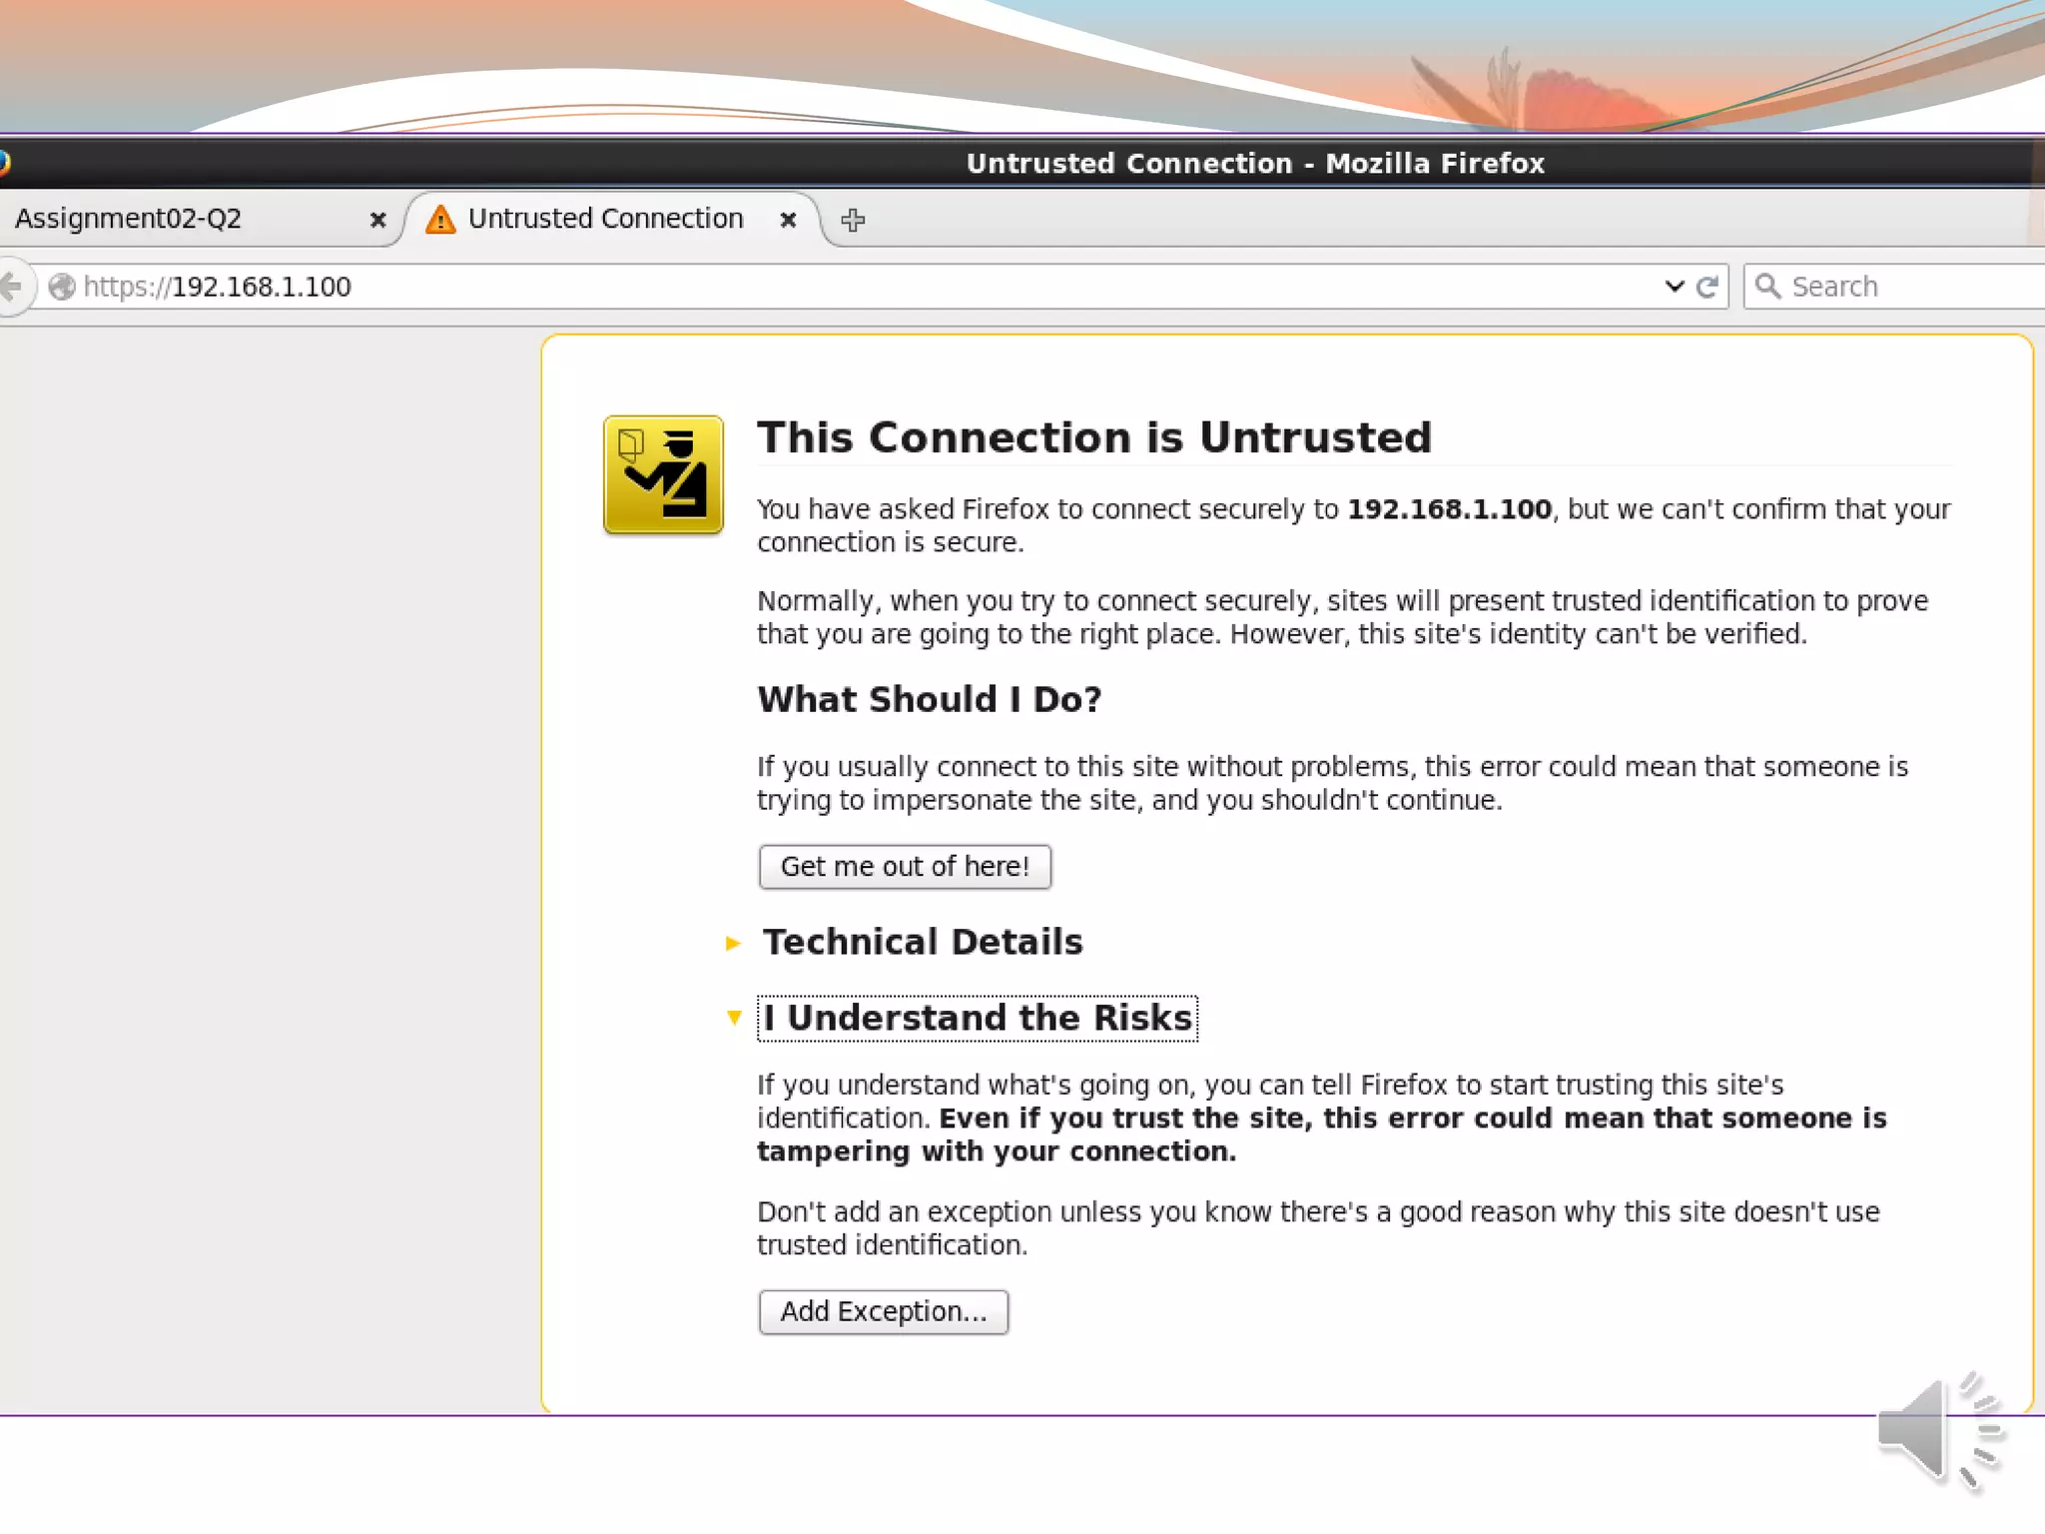This screenshot has height=1534, width=2045.
Task: Open the URL history dropdown arrow
Action: 1675,287
